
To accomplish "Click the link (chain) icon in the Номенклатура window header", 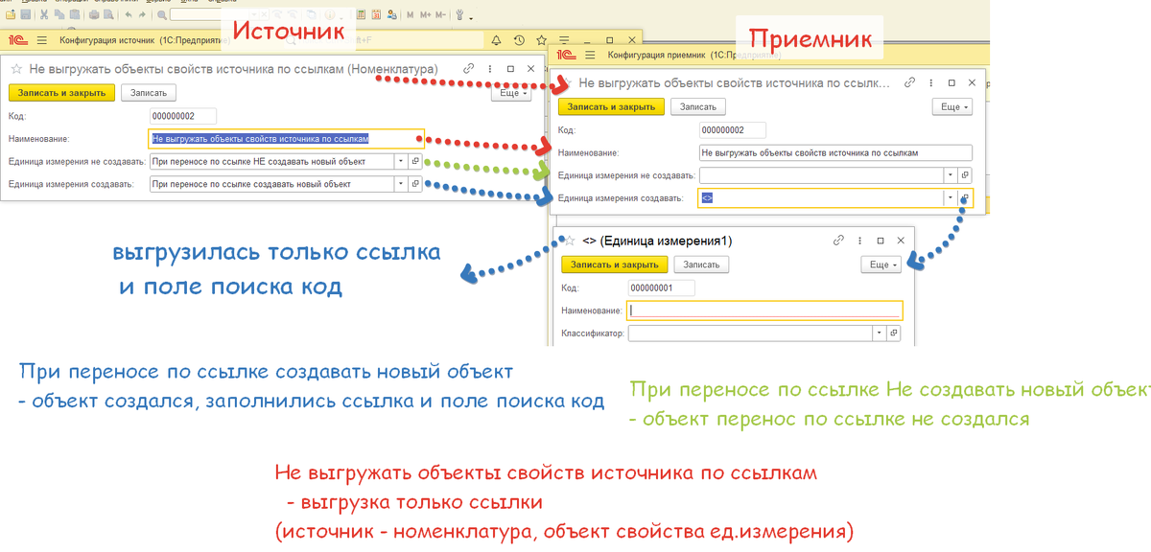I will pyautogui.click(x=468, y=68).
